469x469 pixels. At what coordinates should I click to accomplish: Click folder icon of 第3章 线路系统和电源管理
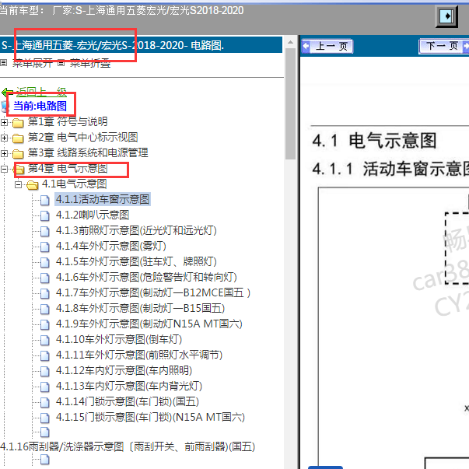[x=18, y=153]
